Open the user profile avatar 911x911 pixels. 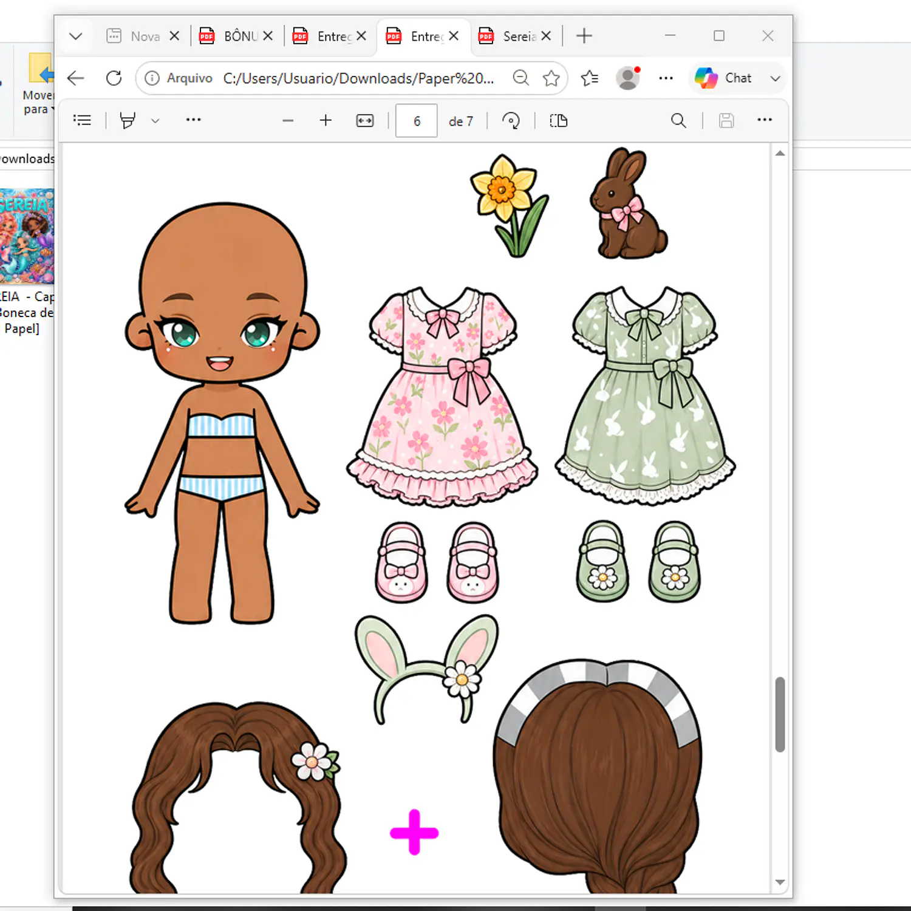(628, 78)
